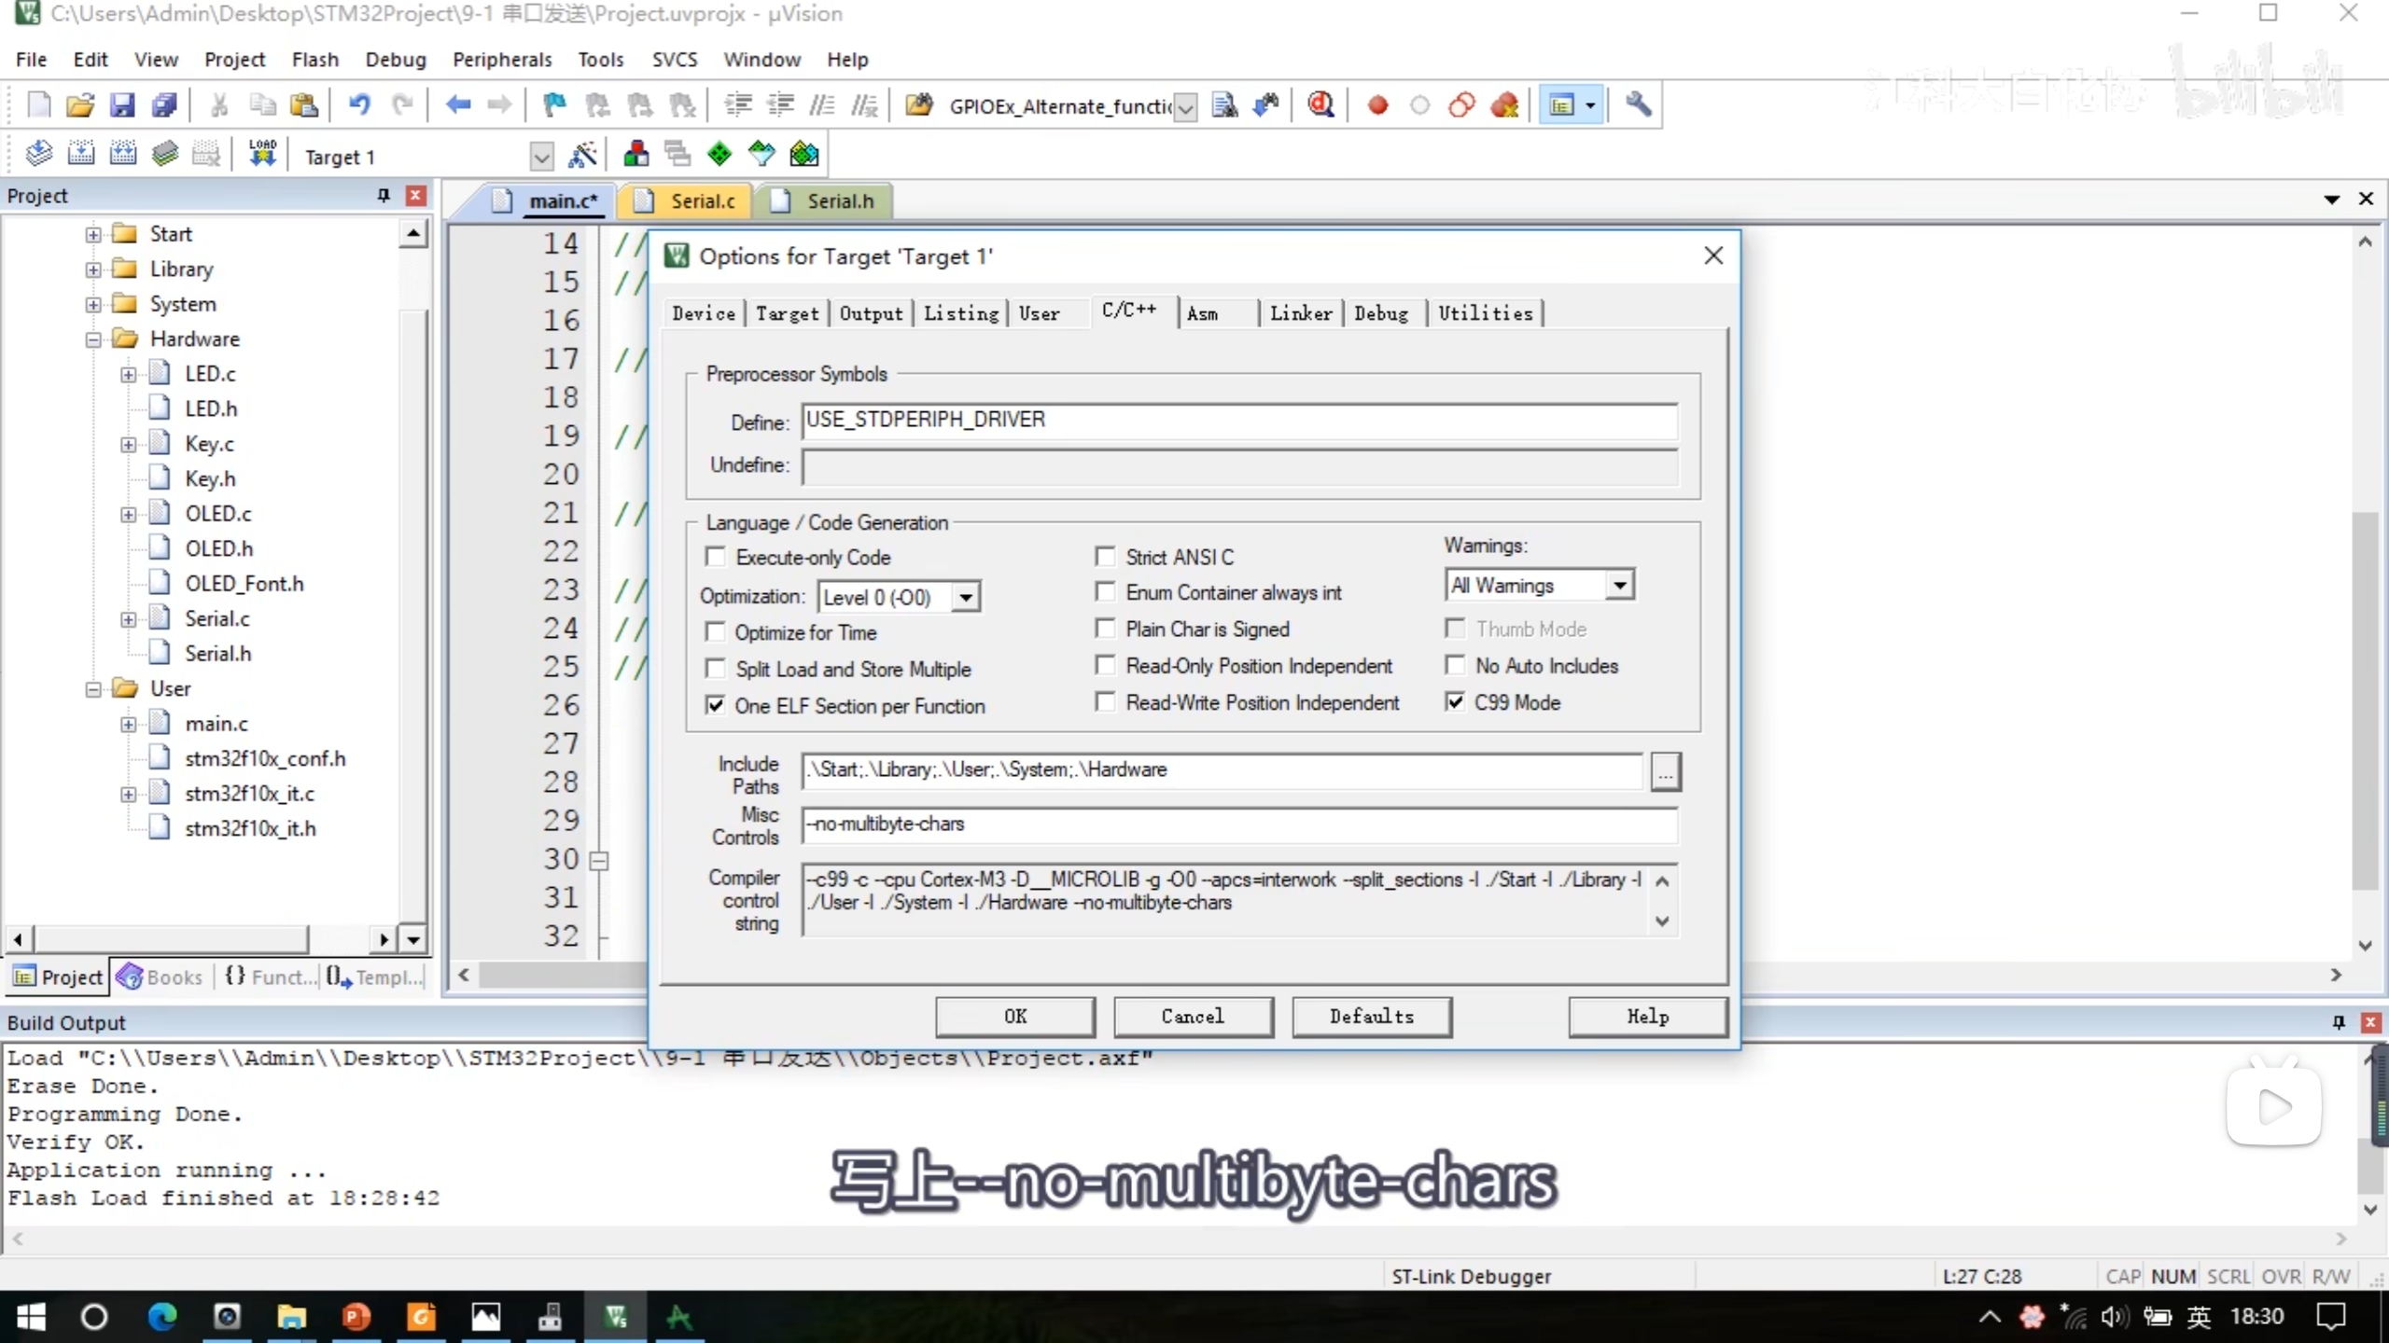
Task: Toggle the Strict ANSI C checkbox
Action: pyautogui.click(x=1106, y=557)
